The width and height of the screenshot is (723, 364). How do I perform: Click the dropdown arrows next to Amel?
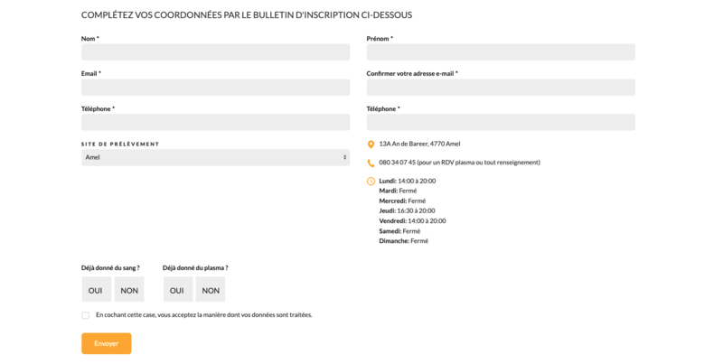point(344,157)
